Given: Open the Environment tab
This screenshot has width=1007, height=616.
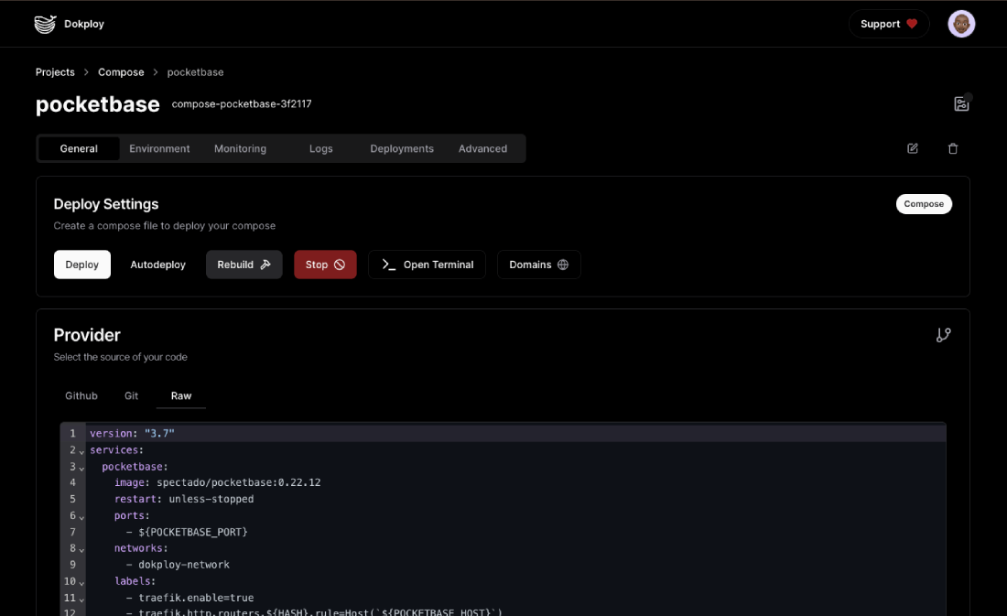Looking at the screenshot, I should 159,148.
